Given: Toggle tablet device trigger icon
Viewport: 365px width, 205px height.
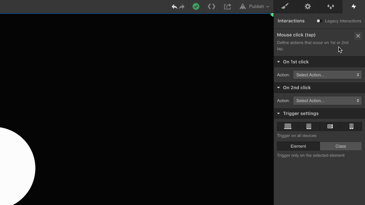Looking at the screenshot, I should pos(309,126).
